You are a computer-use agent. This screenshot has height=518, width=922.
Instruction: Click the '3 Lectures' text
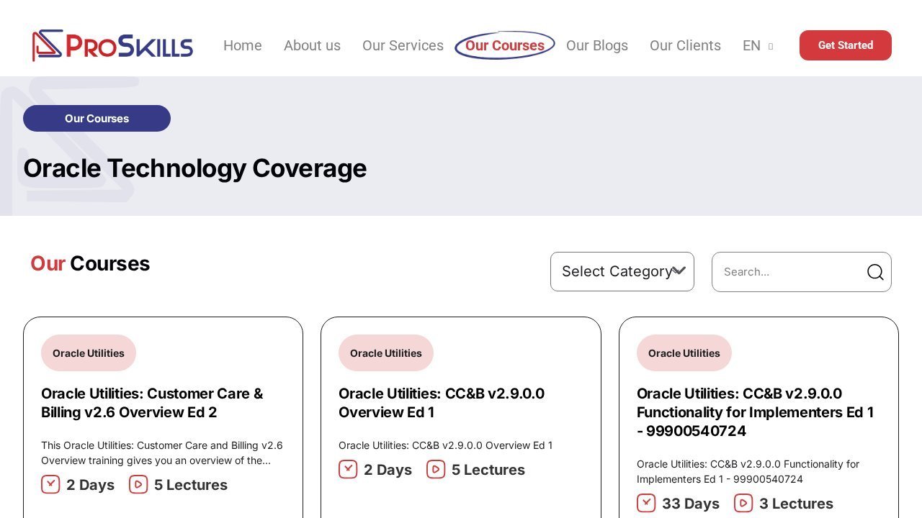point(796,504)
